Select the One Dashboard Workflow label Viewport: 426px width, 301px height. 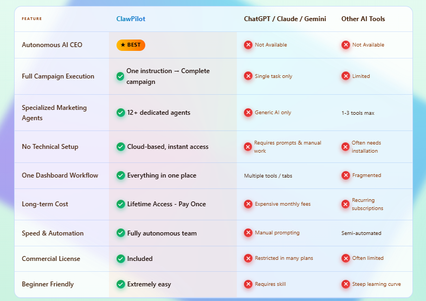click(x=60, y=175)
